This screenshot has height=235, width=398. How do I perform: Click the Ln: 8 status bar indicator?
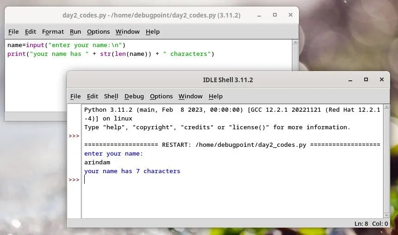pos(361,223)
